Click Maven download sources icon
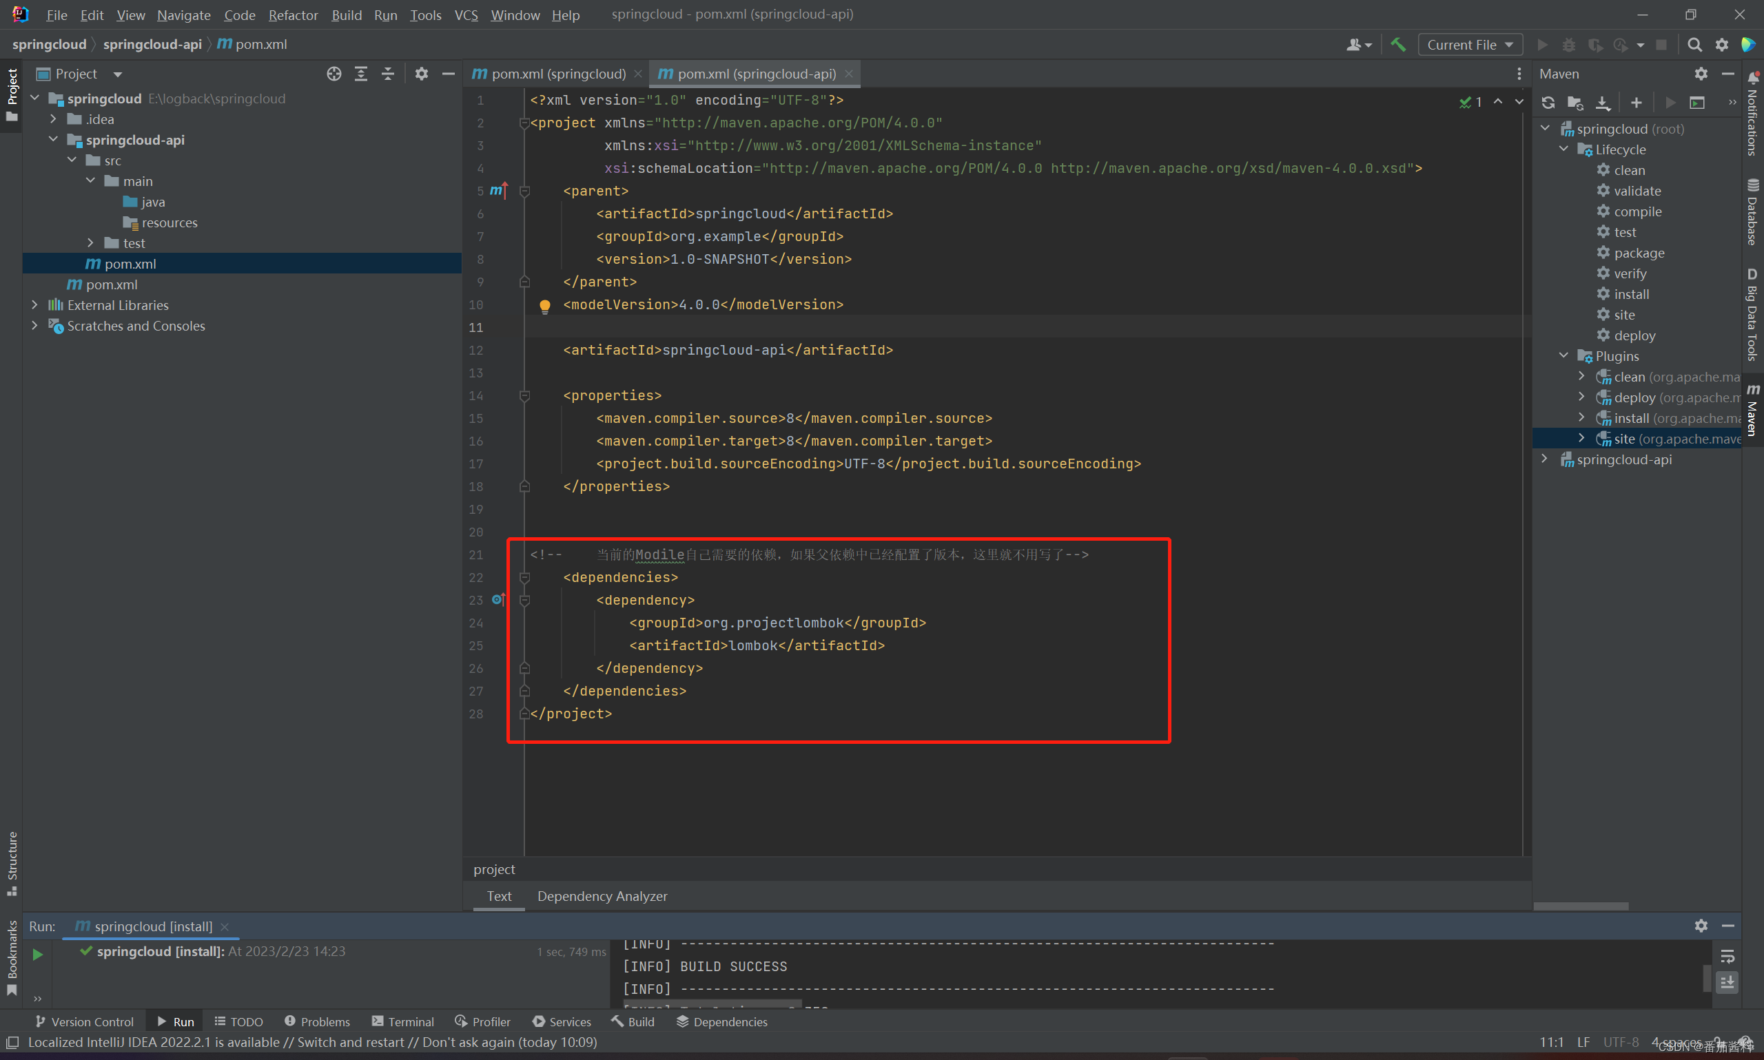1764x1060 pixels. click(1603, 103)
